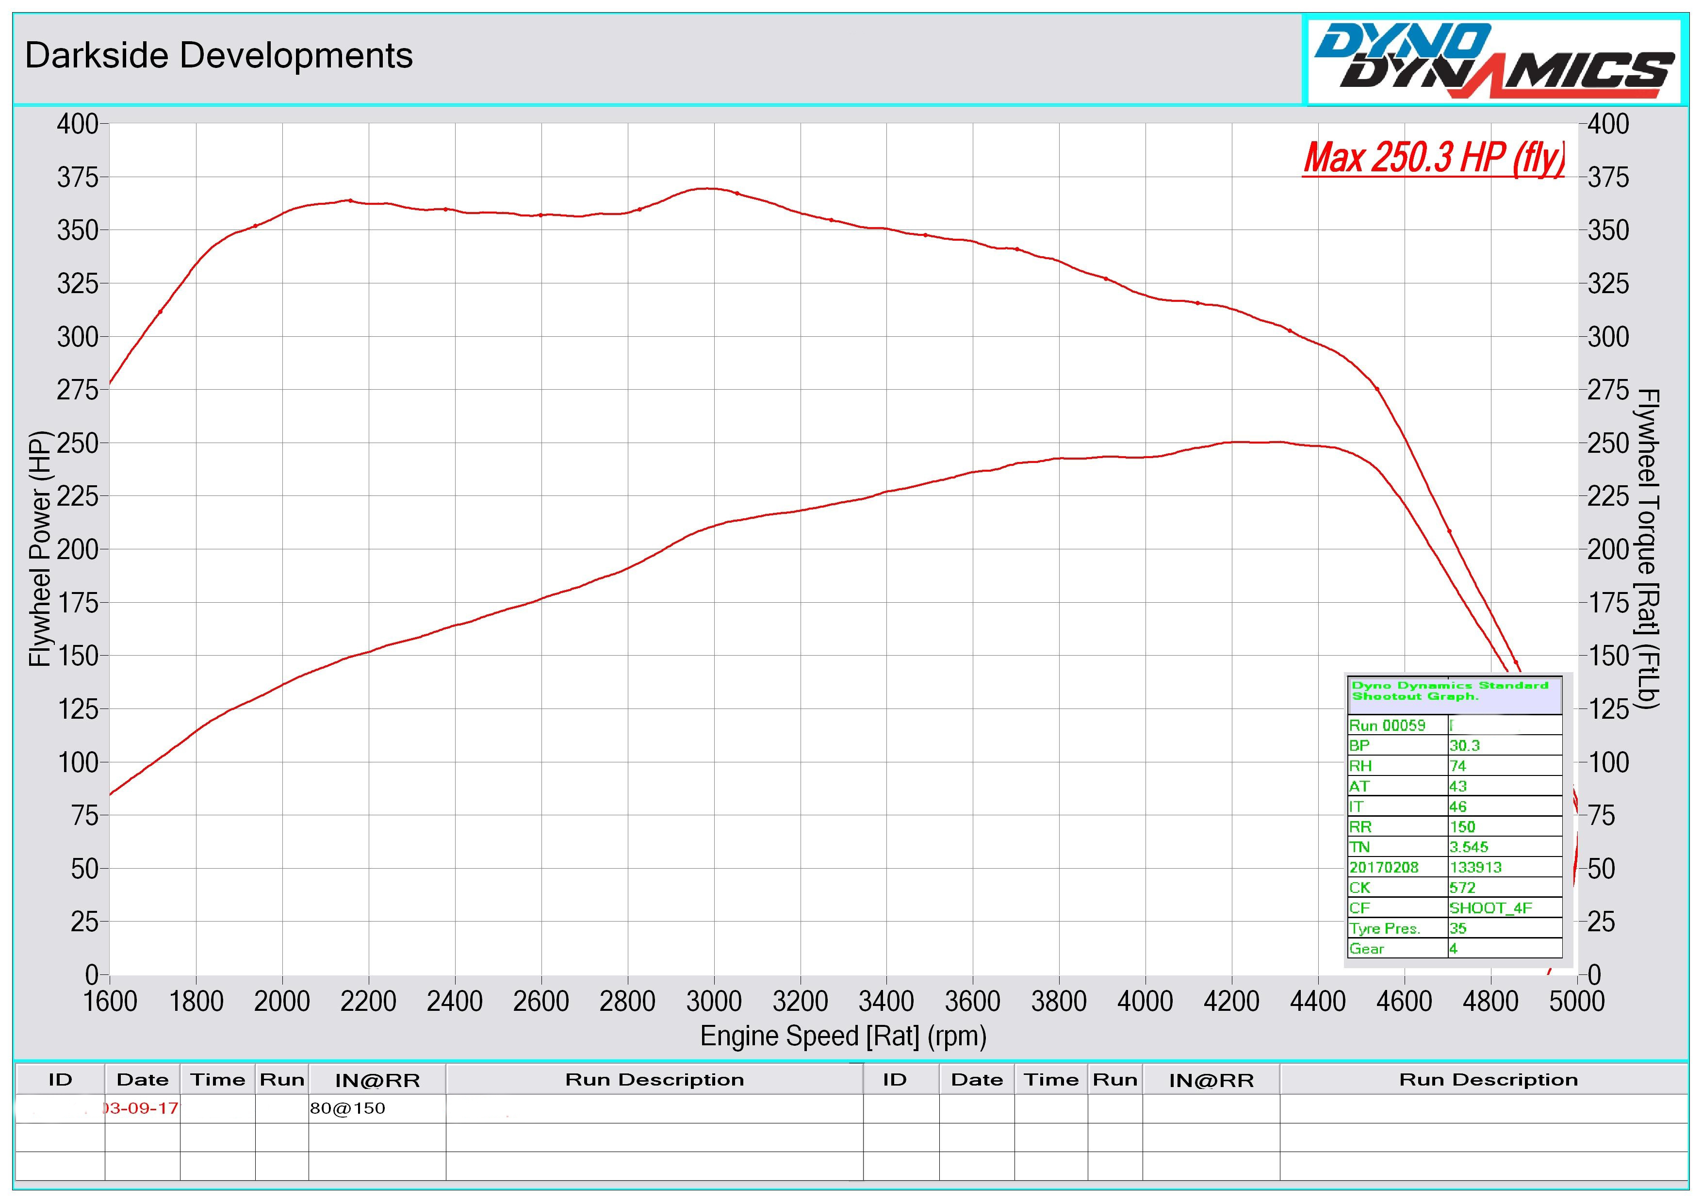
Task: Select the 03-09-17 date cell
Action: click(142, 1109)
